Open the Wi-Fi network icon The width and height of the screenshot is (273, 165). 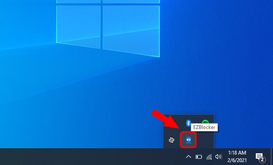pos(209,157)
